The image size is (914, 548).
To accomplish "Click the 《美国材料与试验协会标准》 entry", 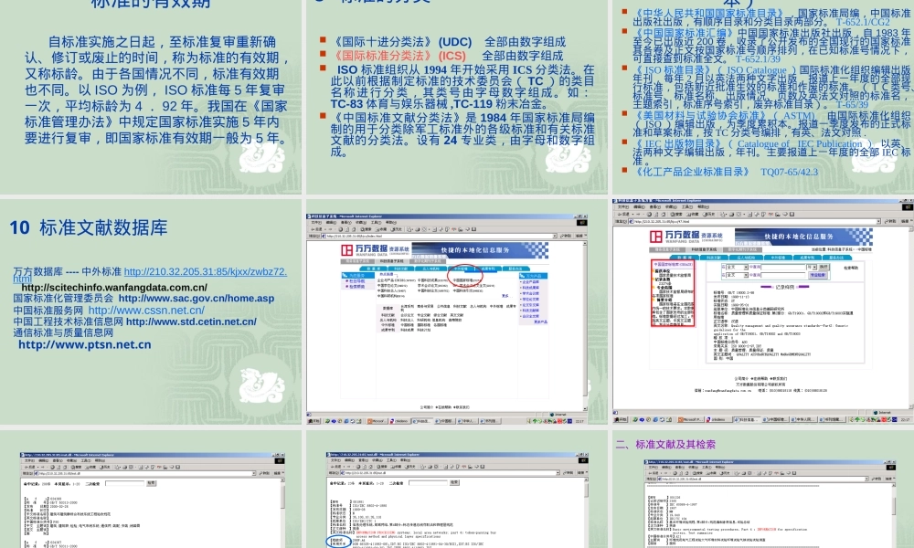I will [x=771, y=124].
